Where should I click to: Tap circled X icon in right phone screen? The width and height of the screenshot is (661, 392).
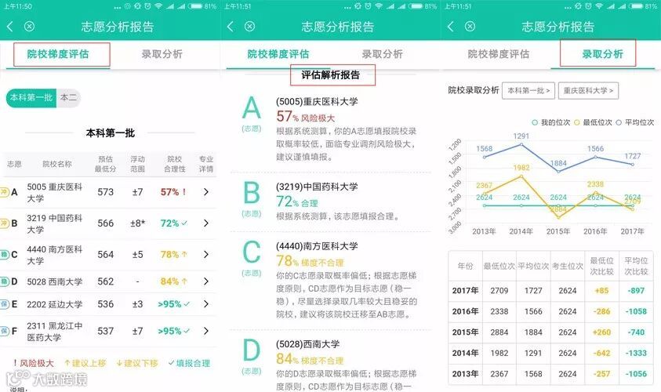(470, 27)
